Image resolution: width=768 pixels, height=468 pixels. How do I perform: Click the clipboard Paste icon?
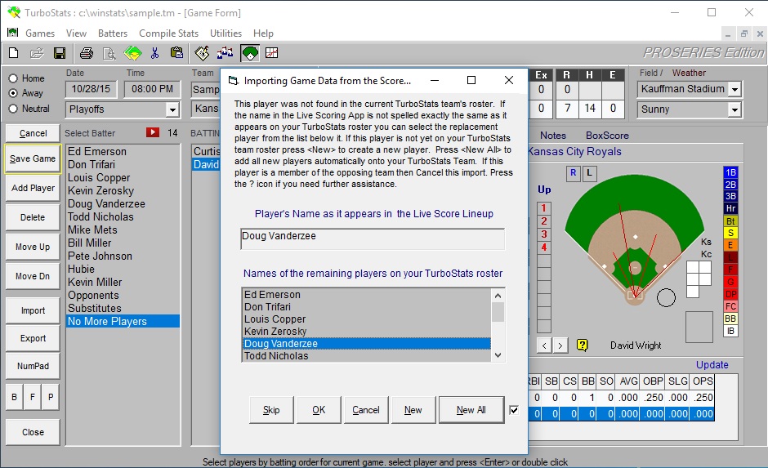(176, 53)
